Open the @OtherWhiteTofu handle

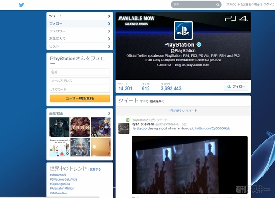(167, 124)
